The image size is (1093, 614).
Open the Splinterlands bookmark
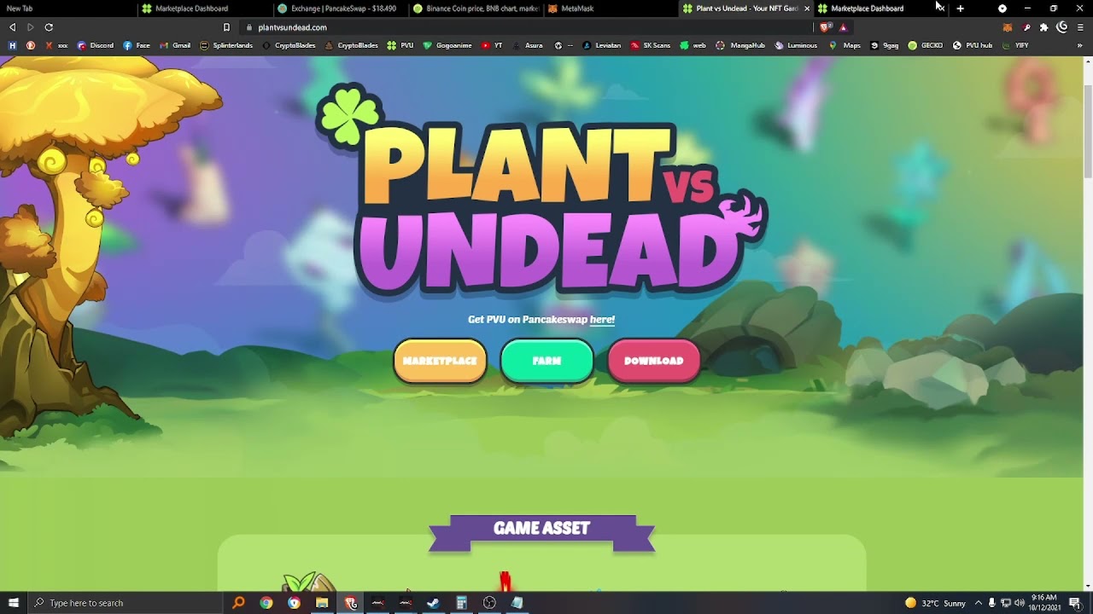tap(226, 45)
